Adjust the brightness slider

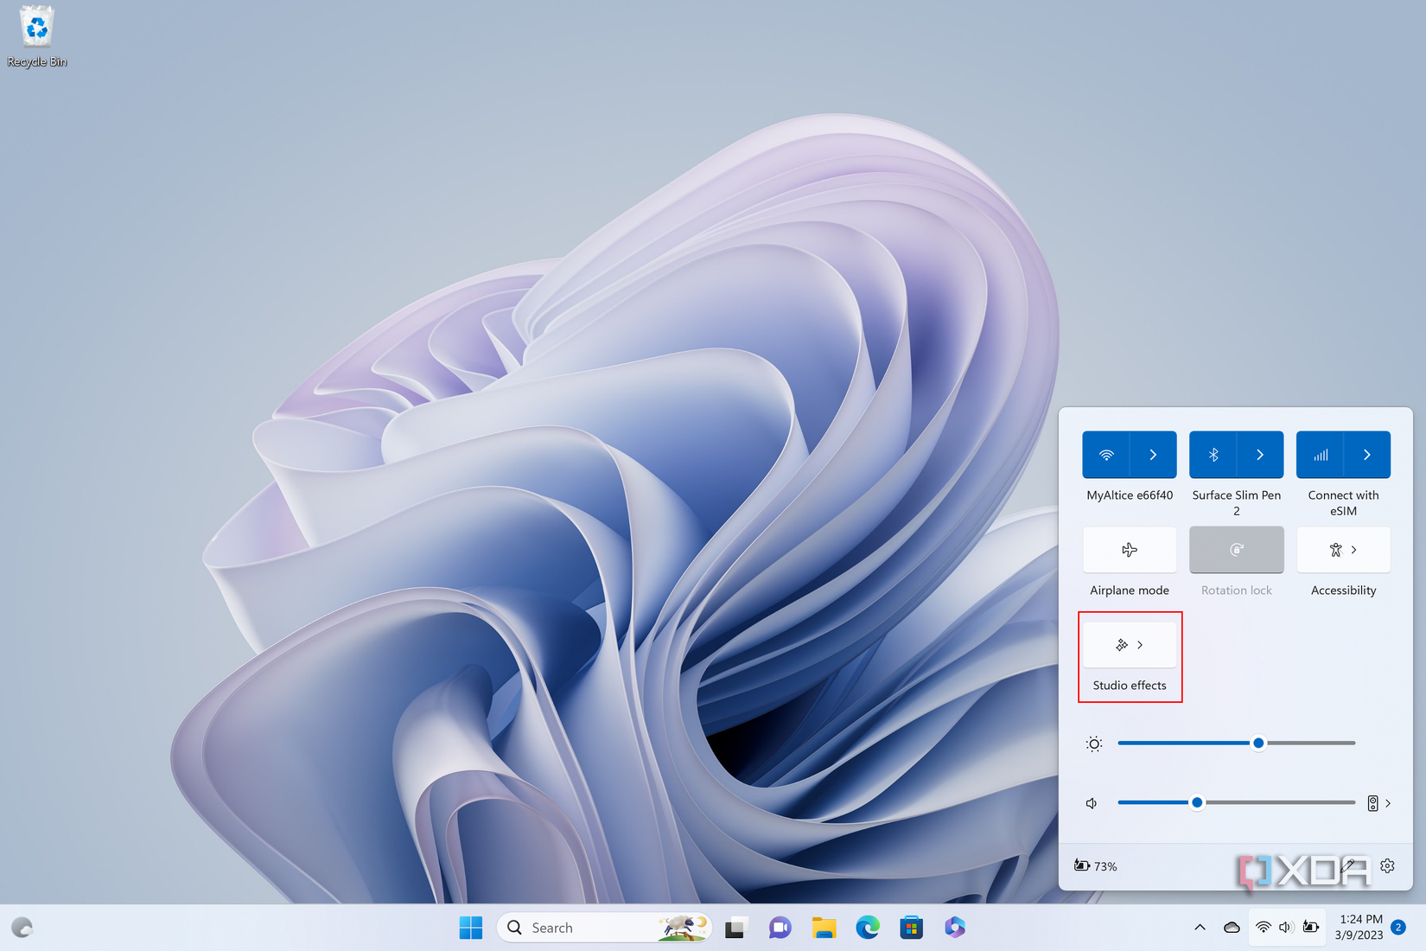1258,743
